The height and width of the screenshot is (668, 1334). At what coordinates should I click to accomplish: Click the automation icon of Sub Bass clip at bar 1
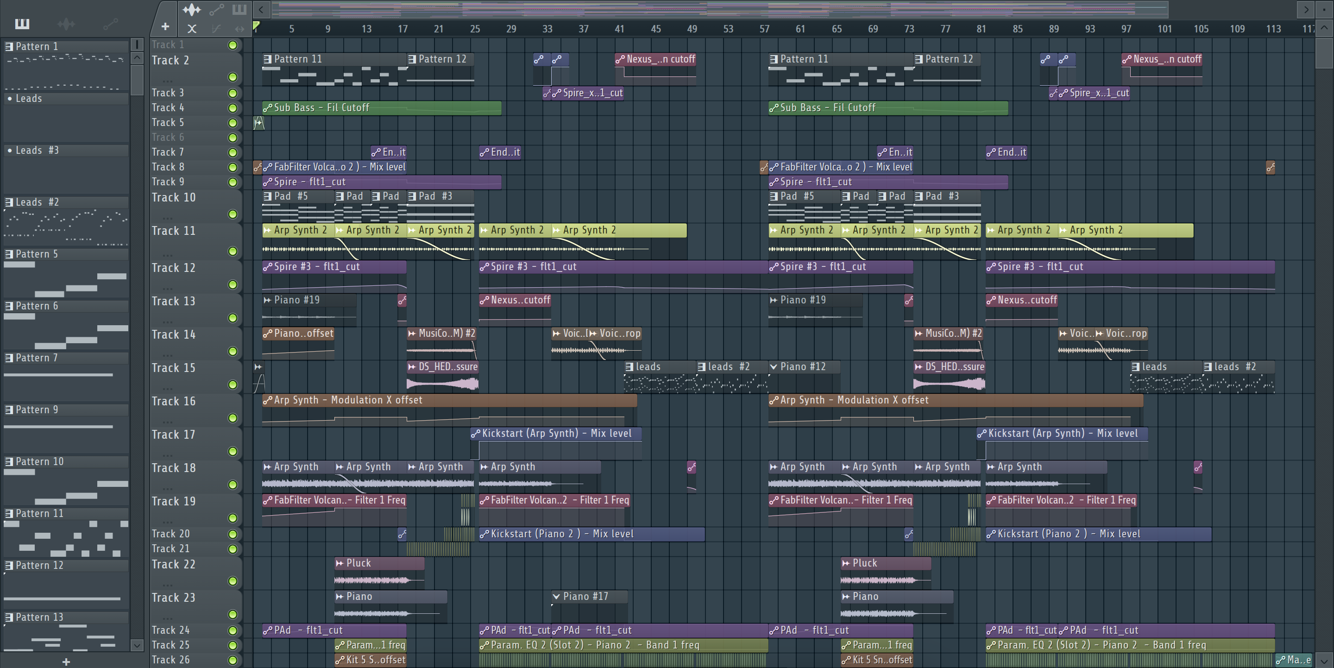point(267,108)
